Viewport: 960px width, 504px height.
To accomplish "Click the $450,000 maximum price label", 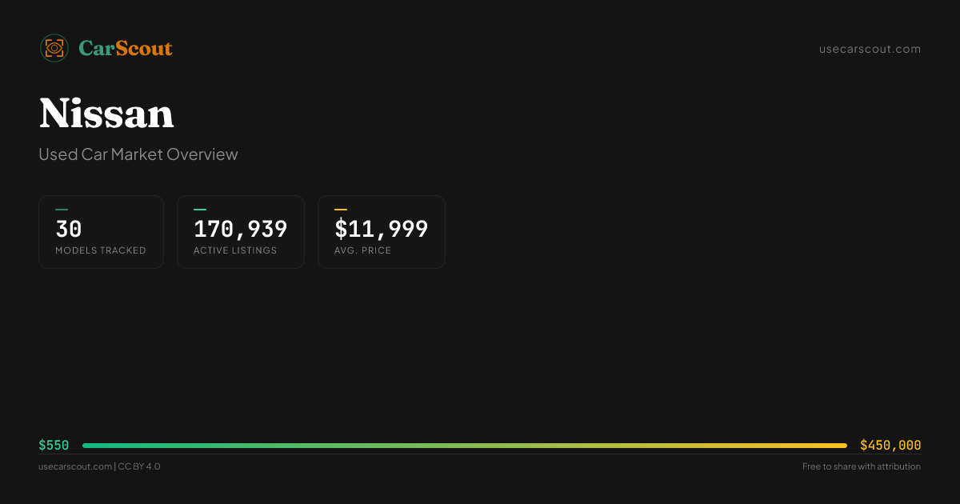I will coord(890,446).
